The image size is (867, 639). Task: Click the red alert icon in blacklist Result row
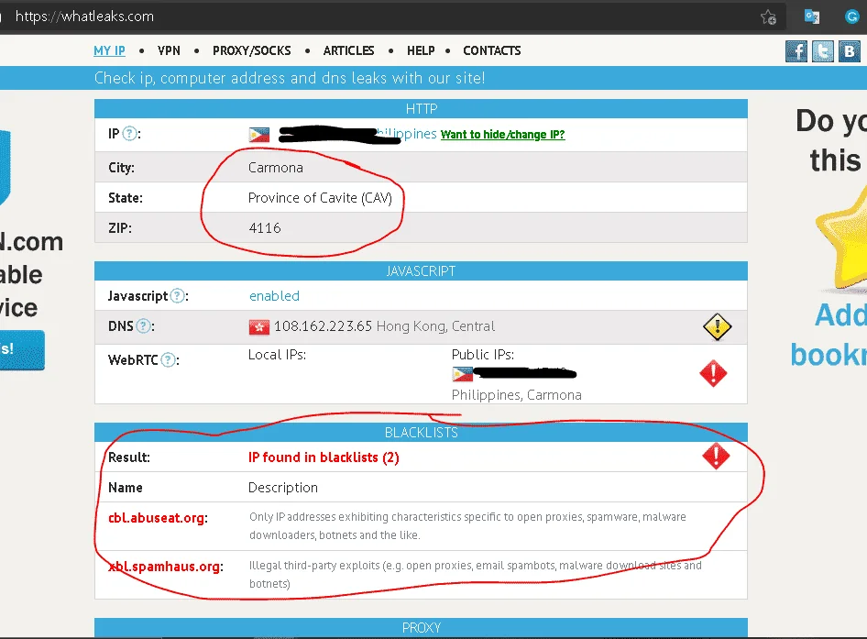click(x=716, y=456)
